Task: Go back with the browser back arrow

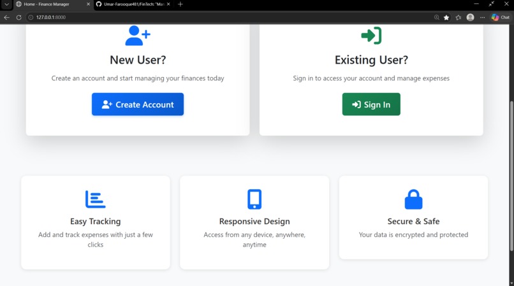Action: [x=6, y=17]
